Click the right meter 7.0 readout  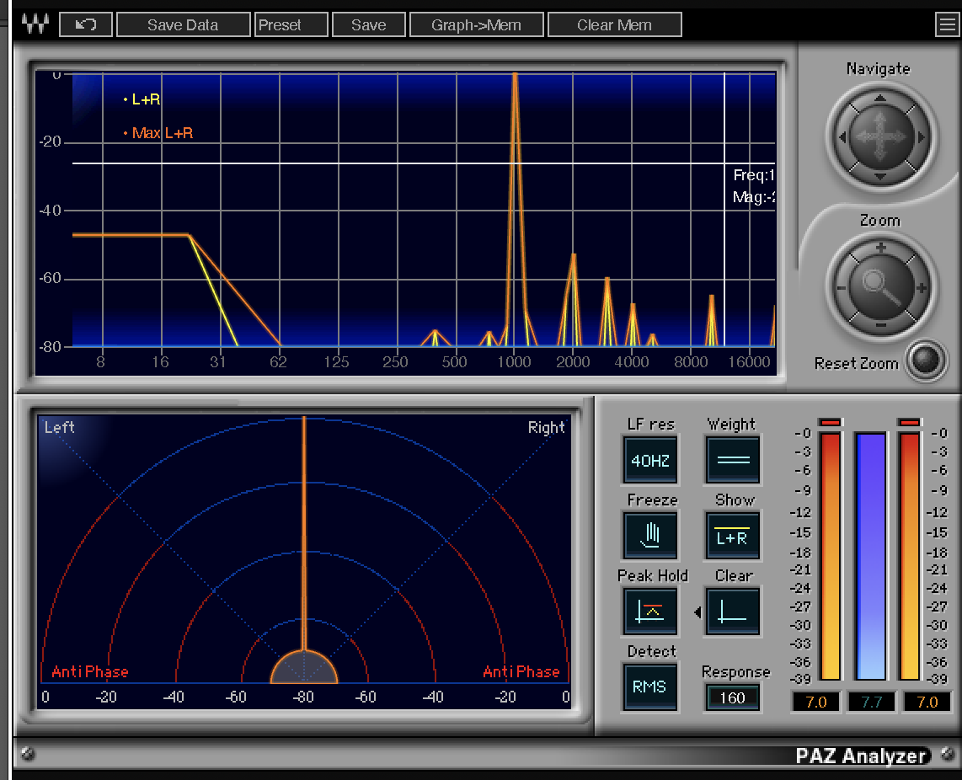click(927, 702)
